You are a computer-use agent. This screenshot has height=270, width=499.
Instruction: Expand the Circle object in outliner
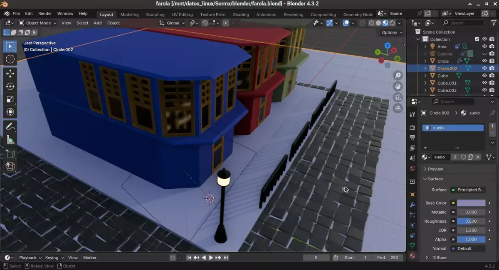[425, 61]
